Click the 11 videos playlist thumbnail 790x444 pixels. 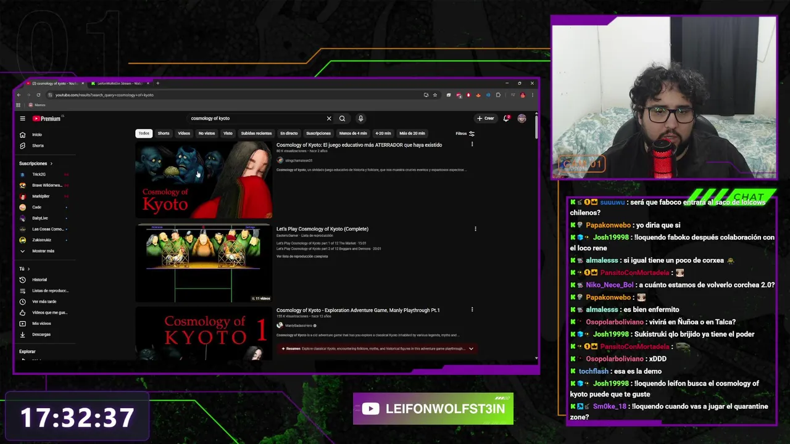(x=204, y=263)
